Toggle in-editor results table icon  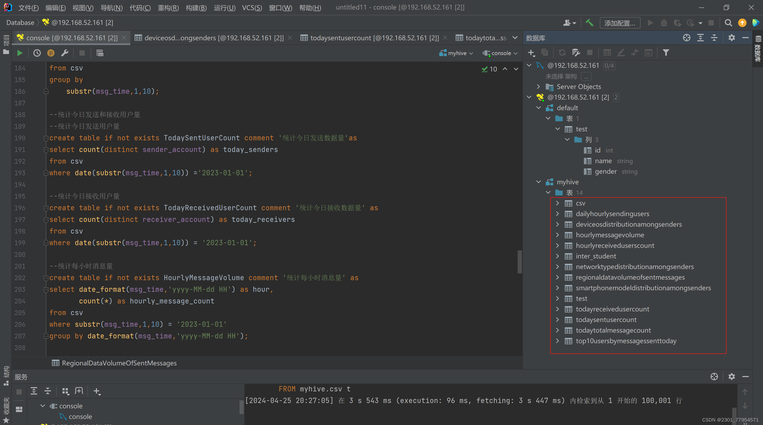[x=100, y=53]
